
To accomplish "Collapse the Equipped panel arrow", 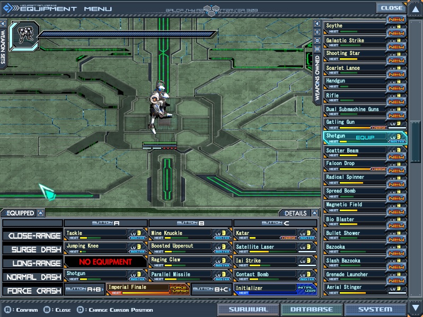I will (x=40, y=213).
